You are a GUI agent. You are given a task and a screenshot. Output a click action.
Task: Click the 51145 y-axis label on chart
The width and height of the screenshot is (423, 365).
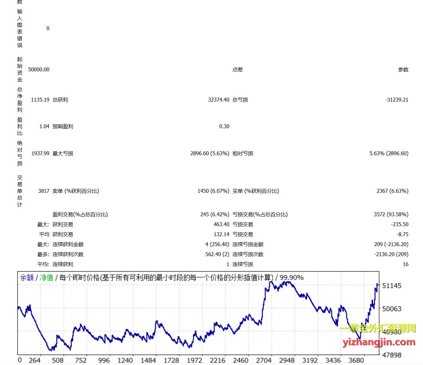pos(392,286)
